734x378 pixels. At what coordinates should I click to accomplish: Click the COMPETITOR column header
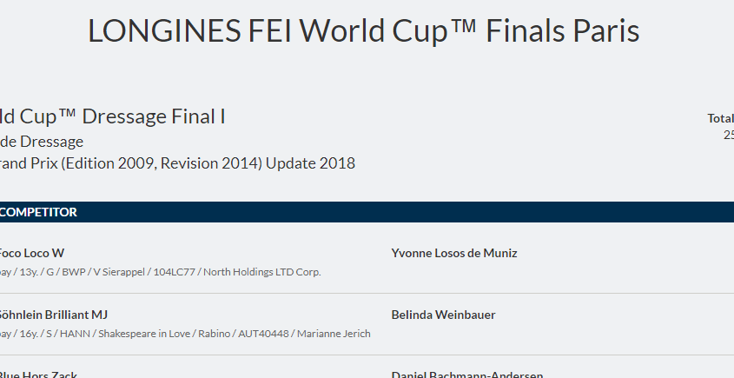39,212
